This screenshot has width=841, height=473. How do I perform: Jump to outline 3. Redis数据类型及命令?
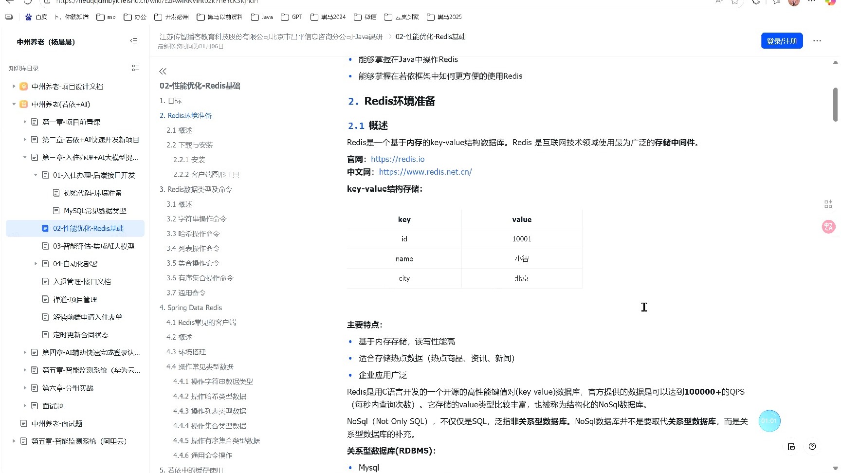[196, 189]
